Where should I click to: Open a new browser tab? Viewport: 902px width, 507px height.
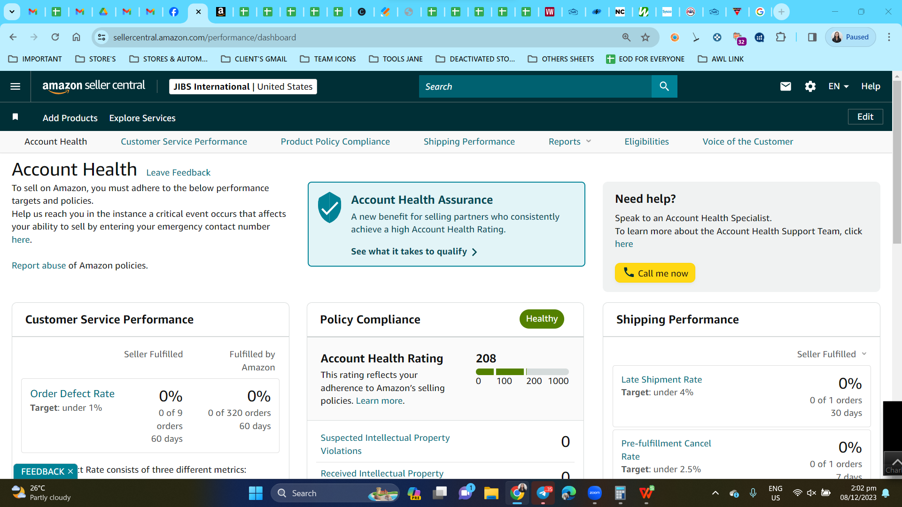pyautogui.click(x=781, y=12)
